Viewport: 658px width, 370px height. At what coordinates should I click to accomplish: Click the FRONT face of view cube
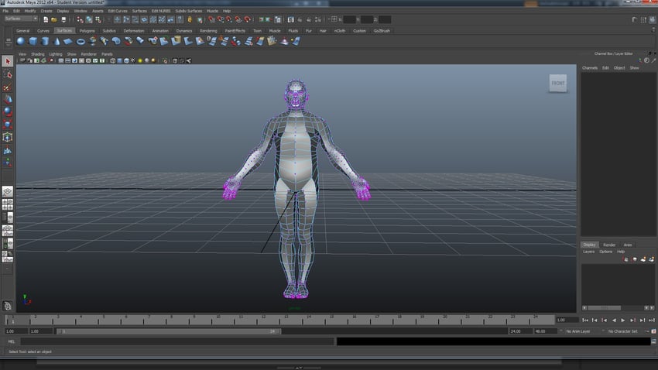(x=558, y=83)
